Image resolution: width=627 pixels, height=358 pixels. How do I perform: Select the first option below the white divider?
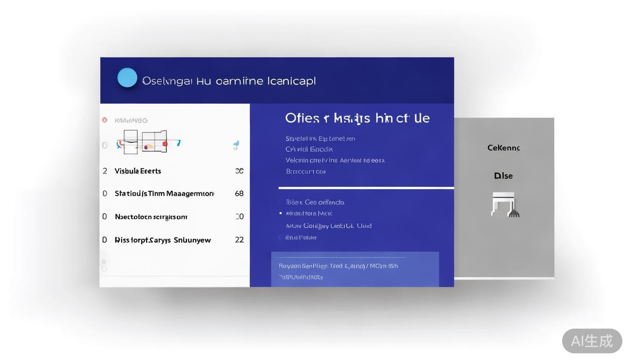coord(315,202)
